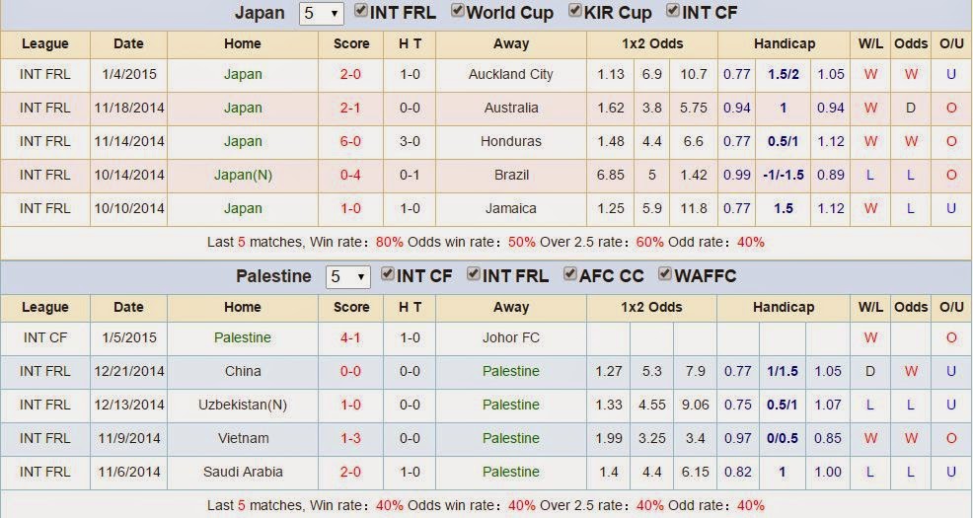Image resolution: width=973 pixels, height=518 pixels.
Task: Toggle Palestine's INT CF checkbox
Action: click(387, 273)
